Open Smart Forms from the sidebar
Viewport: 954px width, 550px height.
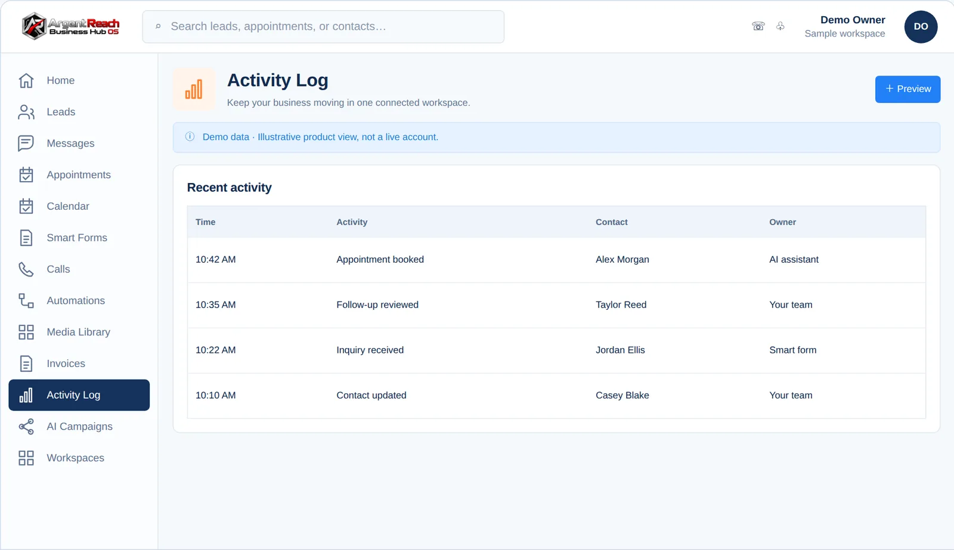point(79,238)
